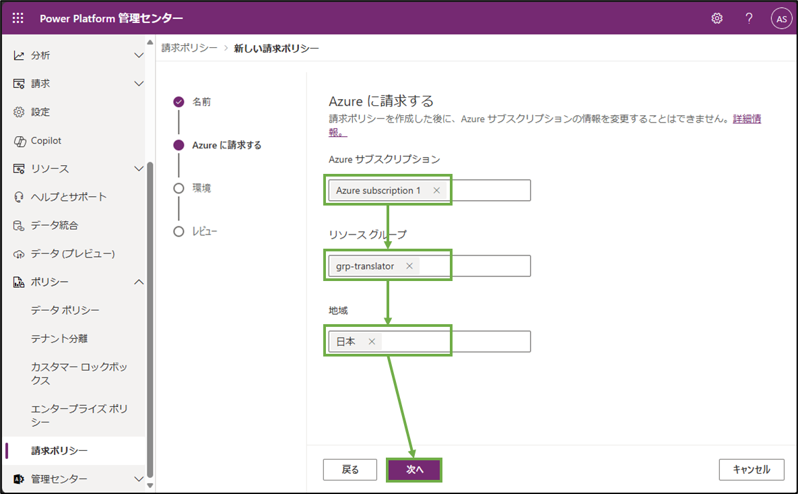Viewport: 798px width, 494px height.
Task: Remove the 日本 region tag
Action: (x=372, y=341)
